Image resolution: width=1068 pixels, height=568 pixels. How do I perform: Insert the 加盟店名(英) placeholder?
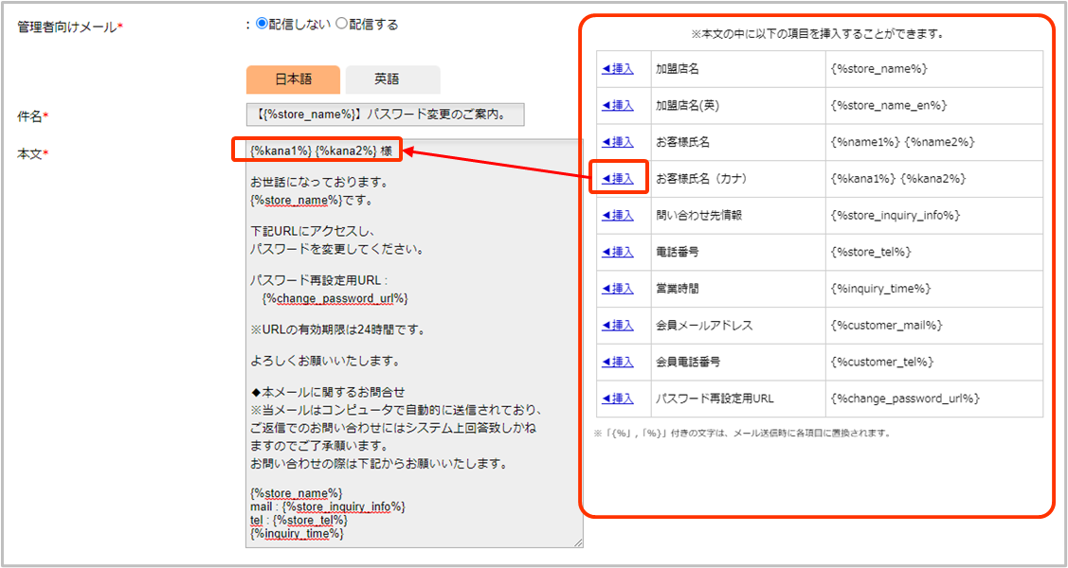tap(618, 105)
